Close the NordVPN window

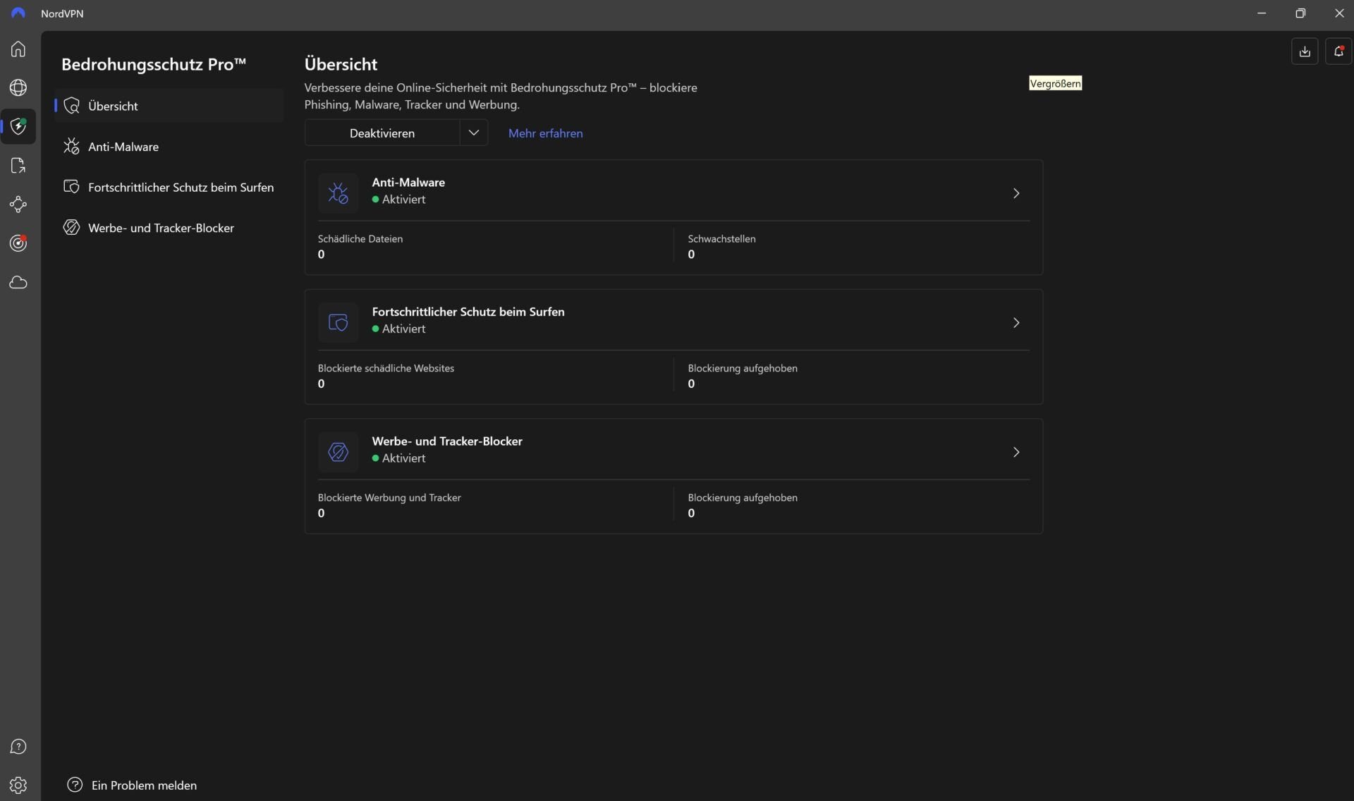click(1339, 13)
